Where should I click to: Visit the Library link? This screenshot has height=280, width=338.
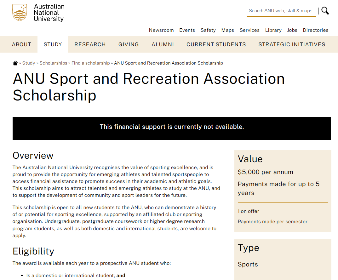[273, 30]
